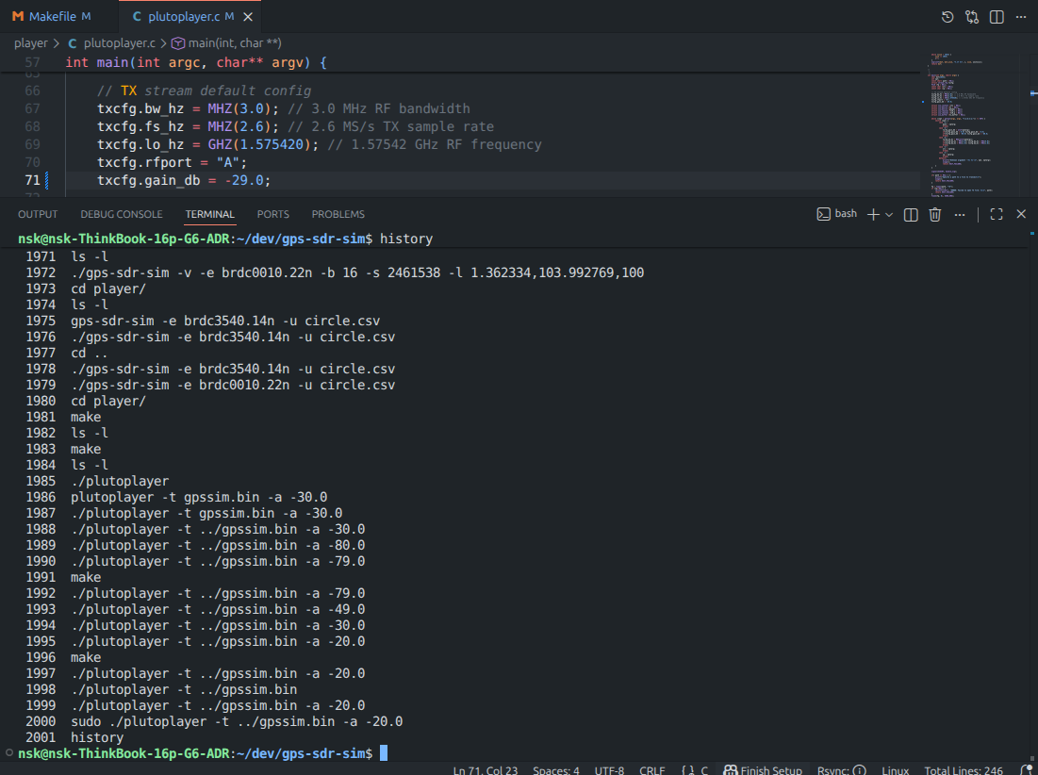Click 'txcfg.rfport' on line 70
Viewport: 1038px width, 775px height.
[144, 162]
